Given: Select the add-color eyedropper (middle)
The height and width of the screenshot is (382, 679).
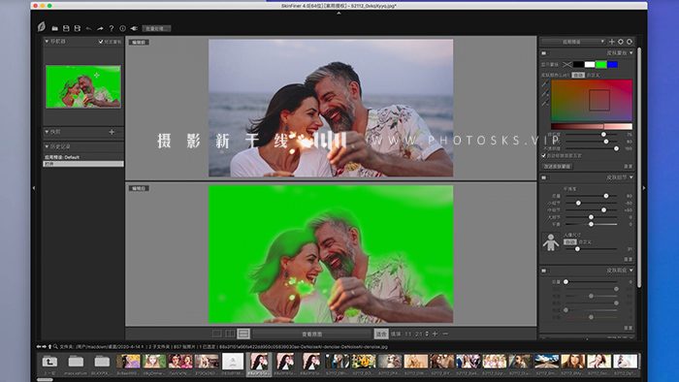Looking at the screenshot, I should tap(545, 94).
